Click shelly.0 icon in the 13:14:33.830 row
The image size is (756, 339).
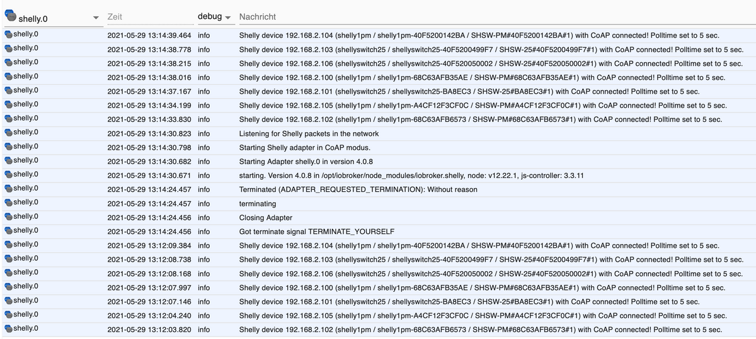pos(8,118)
